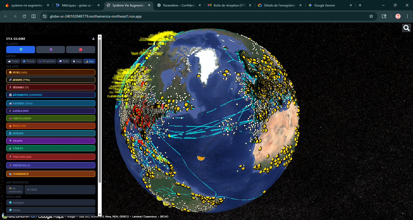Screen dimensions: 413x220
Task: Click the Cesium ion logo
Action: (19, 216)
